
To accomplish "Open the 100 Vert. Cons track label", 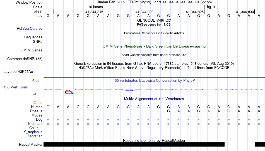I will [x=16, y=87].
